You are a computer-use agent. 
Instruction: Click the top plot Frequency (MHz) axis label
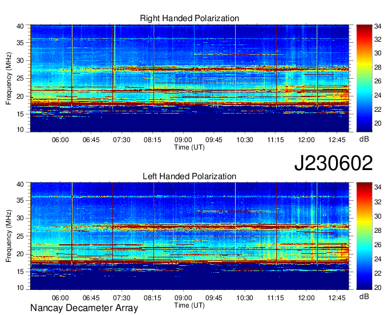coord(9,78)
